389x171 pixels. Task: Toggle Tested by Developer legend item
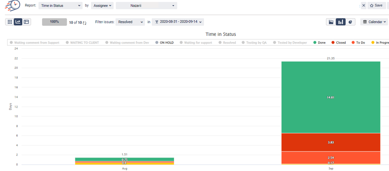coord(290,43)
